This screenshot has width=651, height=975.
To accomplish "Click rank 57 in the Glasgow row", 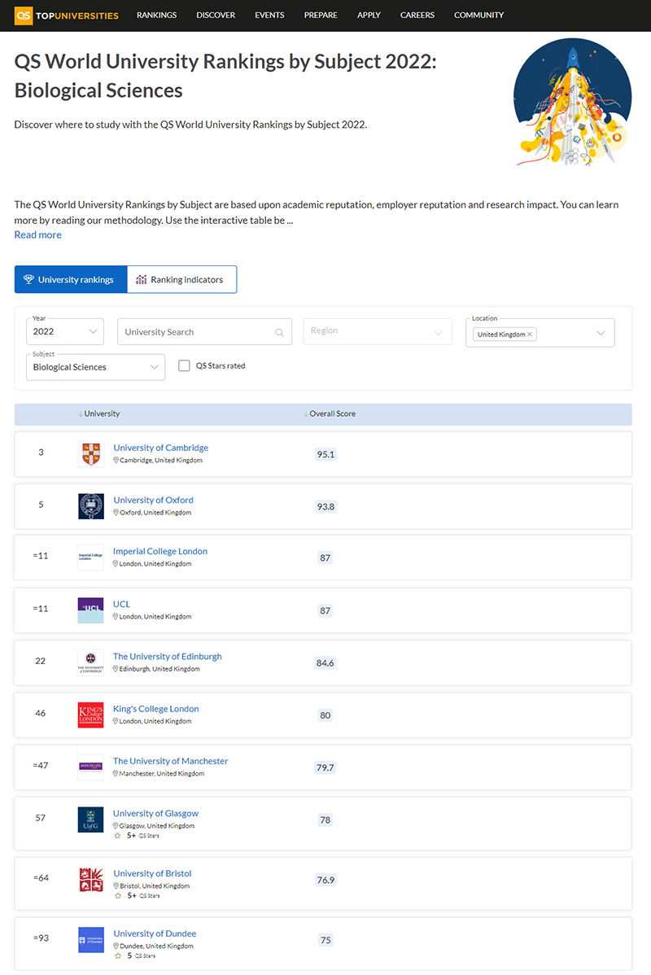I will 41,818.
